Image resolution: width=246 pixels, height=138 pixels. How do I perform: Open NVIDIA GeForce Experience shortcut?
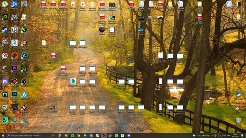click(5, 19)
